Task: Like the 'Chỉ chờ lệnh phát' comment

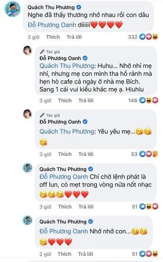Action: [65, 206]
